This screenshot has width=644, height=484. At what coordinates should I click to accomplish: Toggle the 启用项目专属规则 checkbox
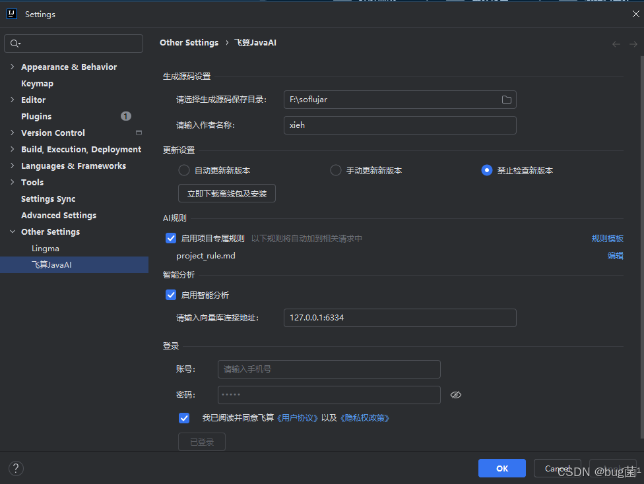coord(171,238)
